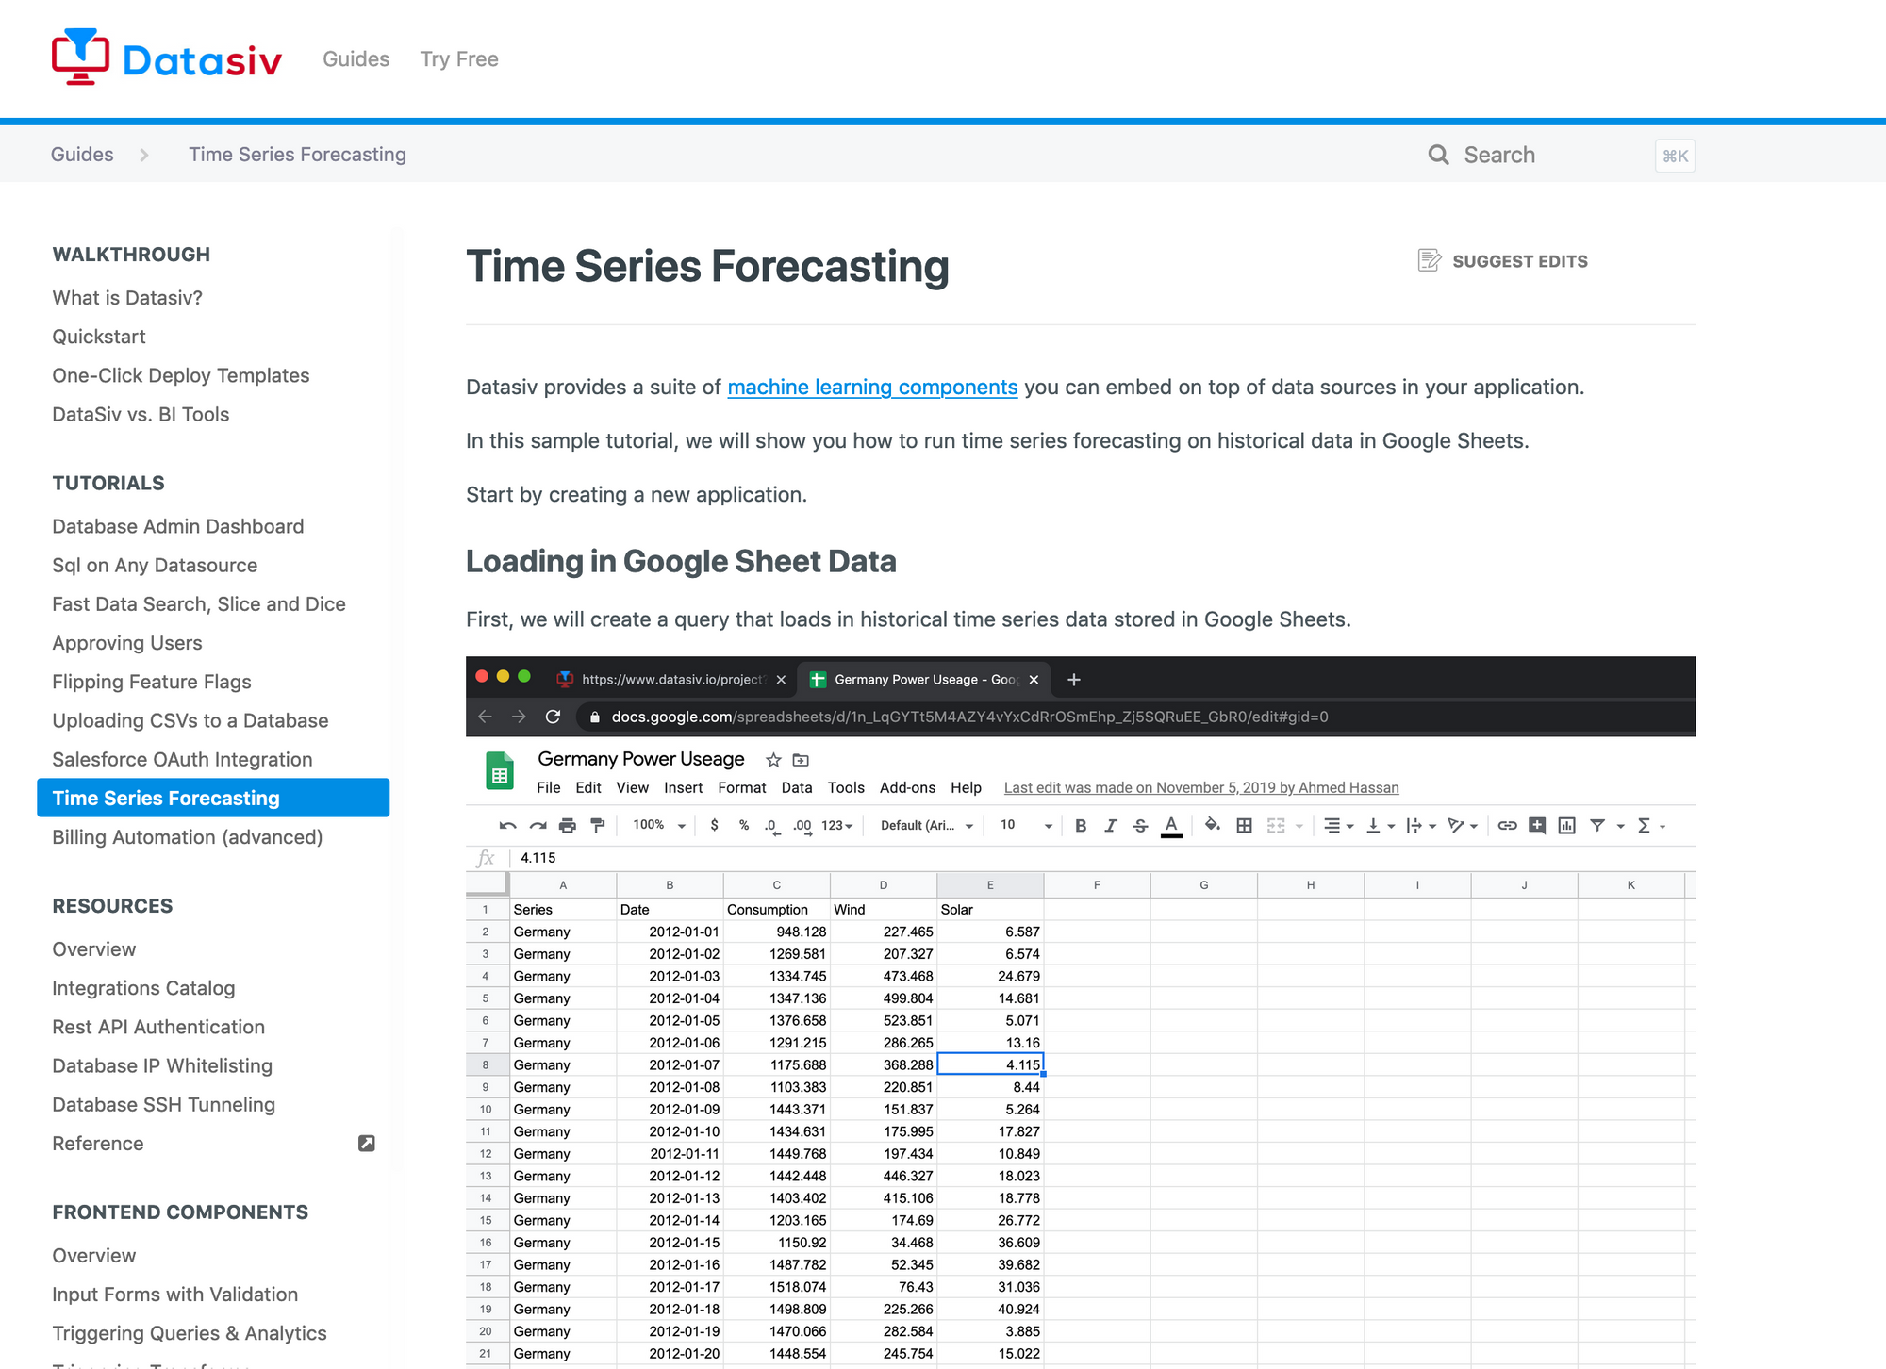The image size is (1886, 1369).
Task: Click the search magnifier icon
Action: point(1438,155)
